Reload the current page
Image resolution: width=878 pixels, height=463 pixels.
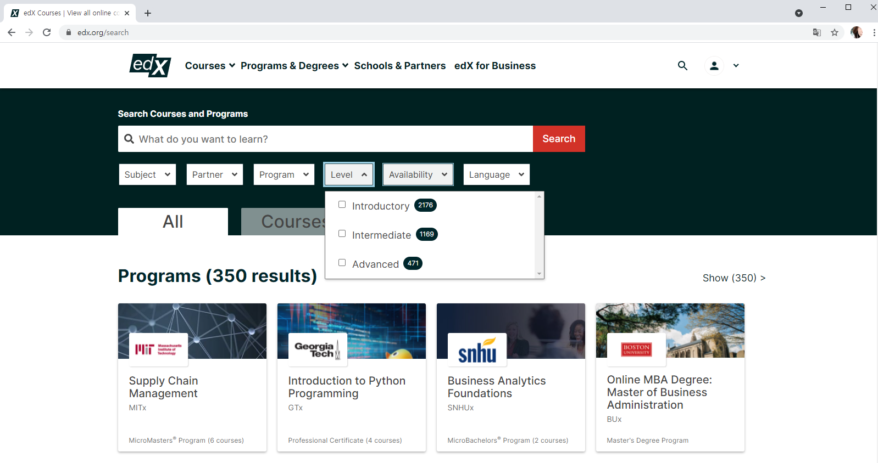pos(47,32)
